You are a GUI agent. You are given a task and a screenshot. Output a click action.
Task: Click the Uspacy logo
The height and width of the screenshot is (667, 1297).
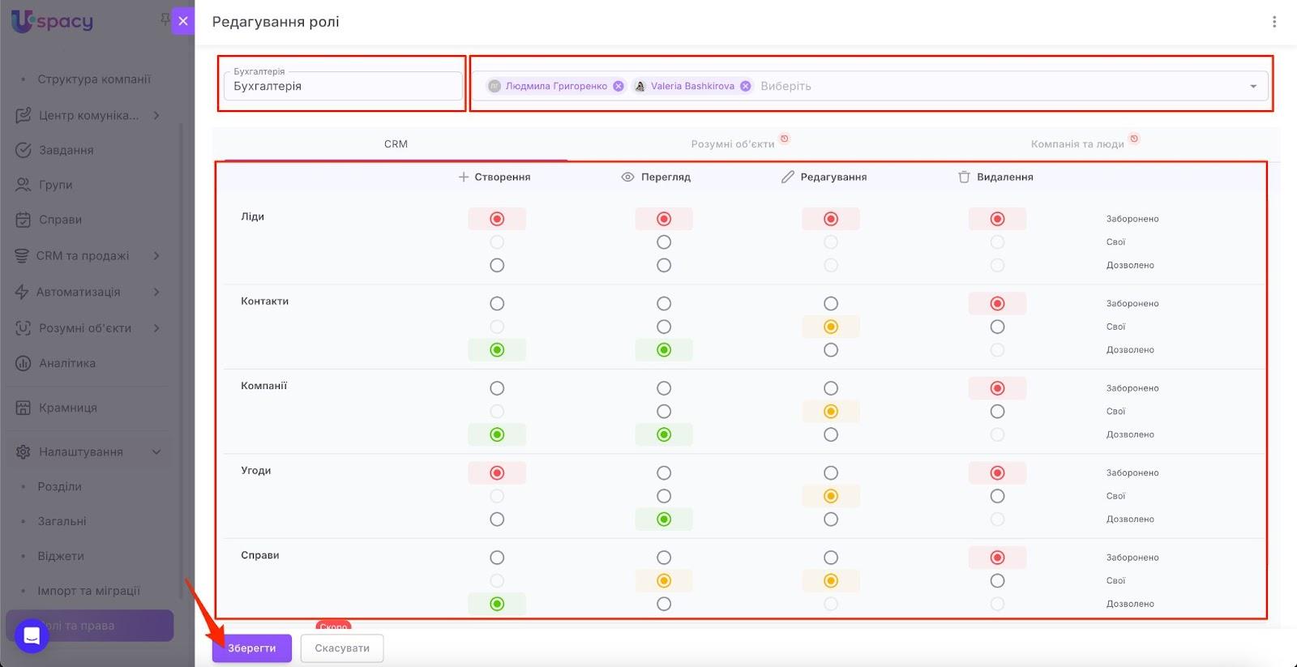(53, 21)
